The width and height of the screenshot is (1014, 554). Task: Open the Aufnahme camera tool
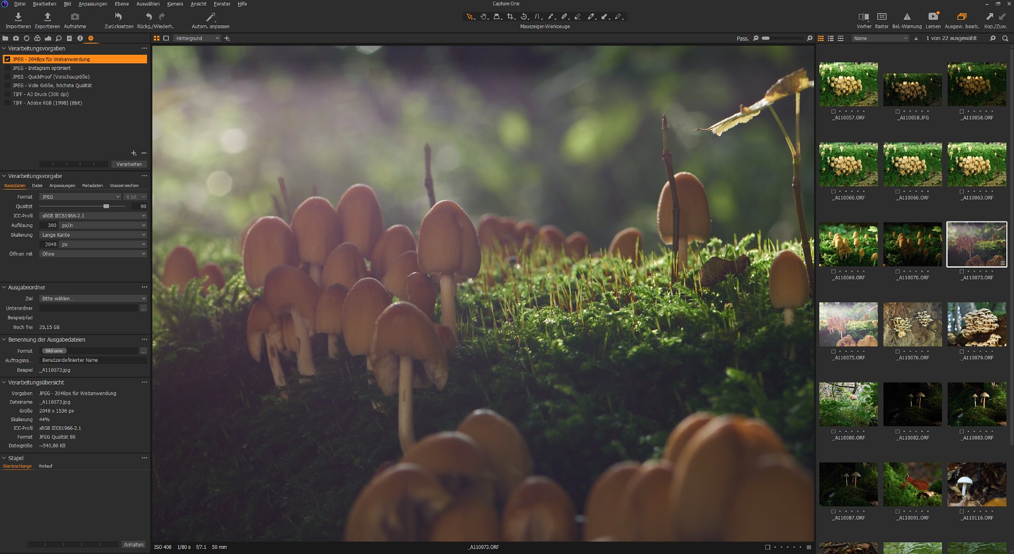(x=75, y=17)
